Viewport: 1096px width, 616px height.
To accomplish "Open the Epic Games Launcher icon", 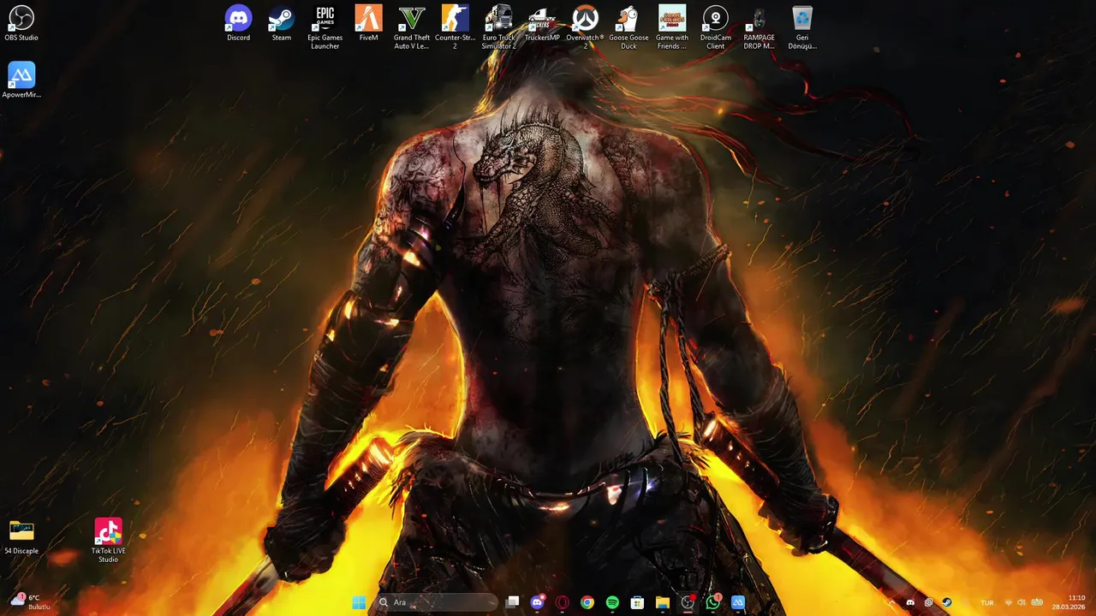I will coord(325,27).
